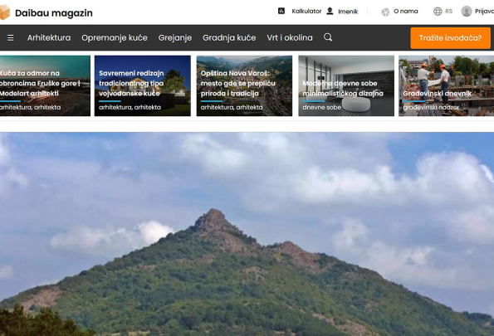The height and width of the screenshot is (336, 494).
Task: Click the globe language icon
Action: [438, 12]
